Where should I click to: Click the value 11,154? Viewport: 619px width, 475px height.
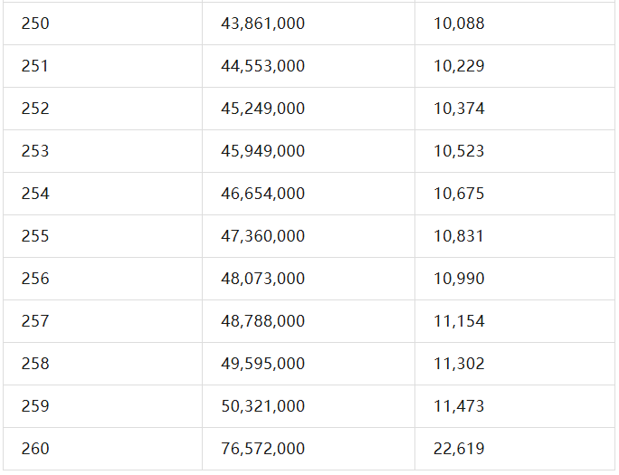[459, 321]
